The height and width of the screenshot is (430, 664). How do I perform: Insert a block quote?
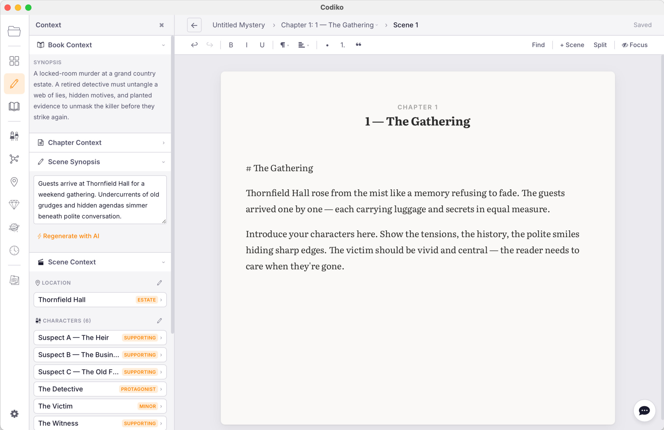click(358, 45)
